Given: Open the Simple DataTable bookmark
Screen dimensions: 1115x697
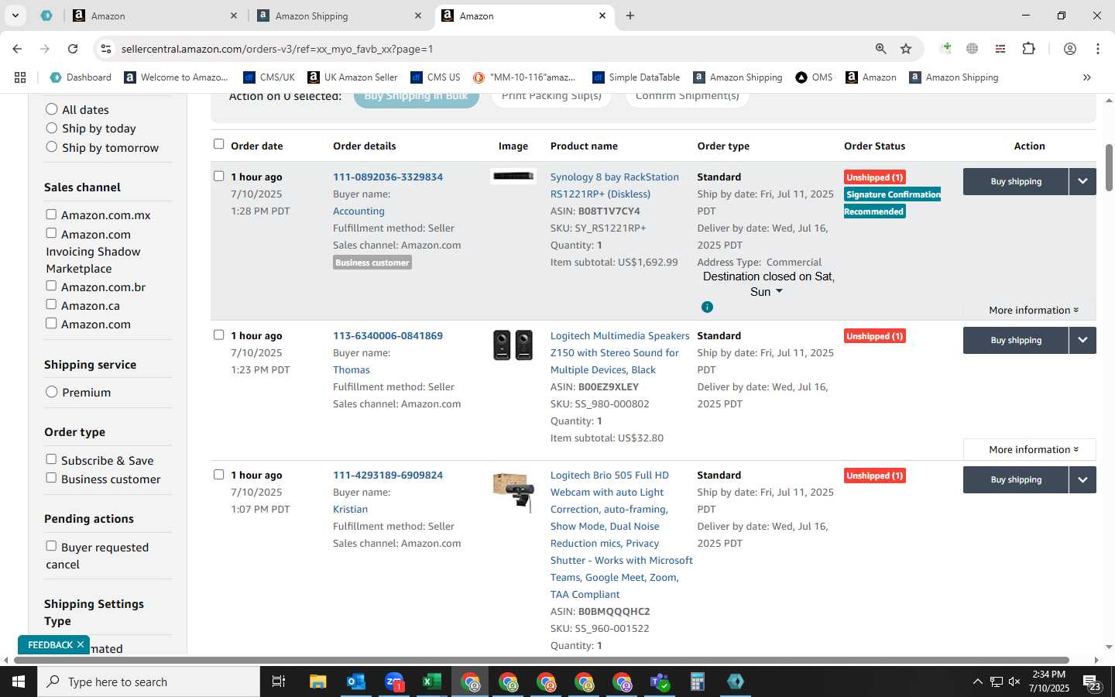Looking at the screenshot, I should (636, 77).
